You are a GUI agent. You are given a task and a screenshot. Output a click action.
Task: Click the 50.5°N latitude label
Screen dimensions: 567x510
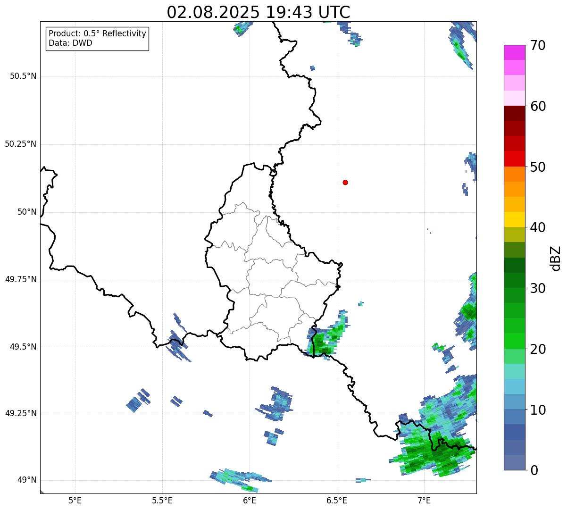[23, 76]
